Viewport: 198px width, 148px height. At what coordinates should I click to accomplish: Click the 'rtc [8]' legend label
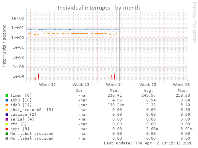click(19, 124)
